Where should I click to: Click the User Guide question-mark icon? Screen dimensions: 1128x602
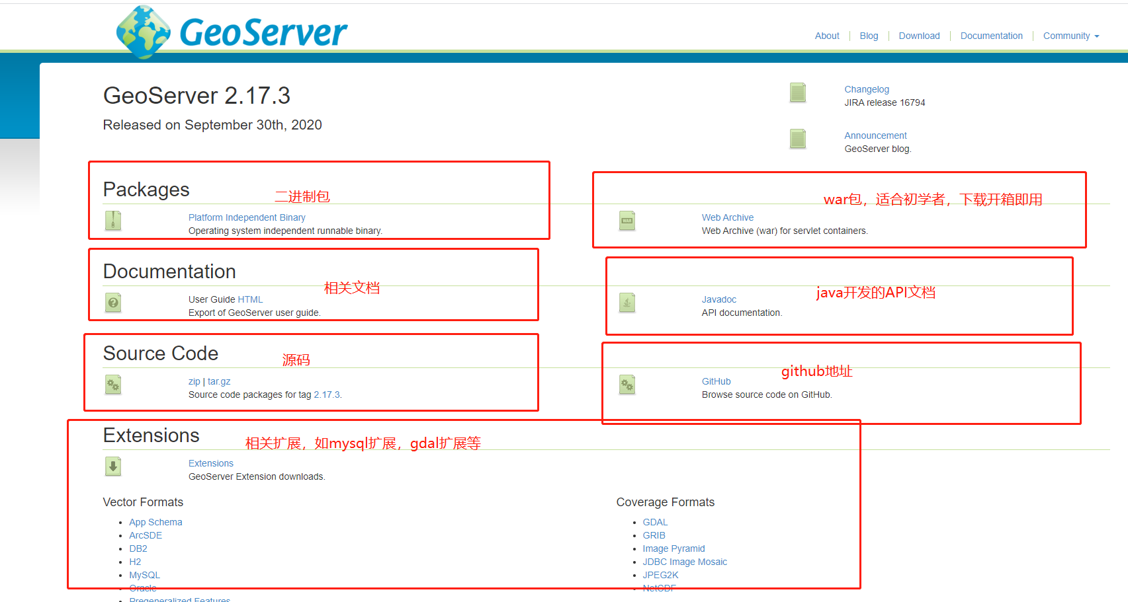[x=112, y=303]
